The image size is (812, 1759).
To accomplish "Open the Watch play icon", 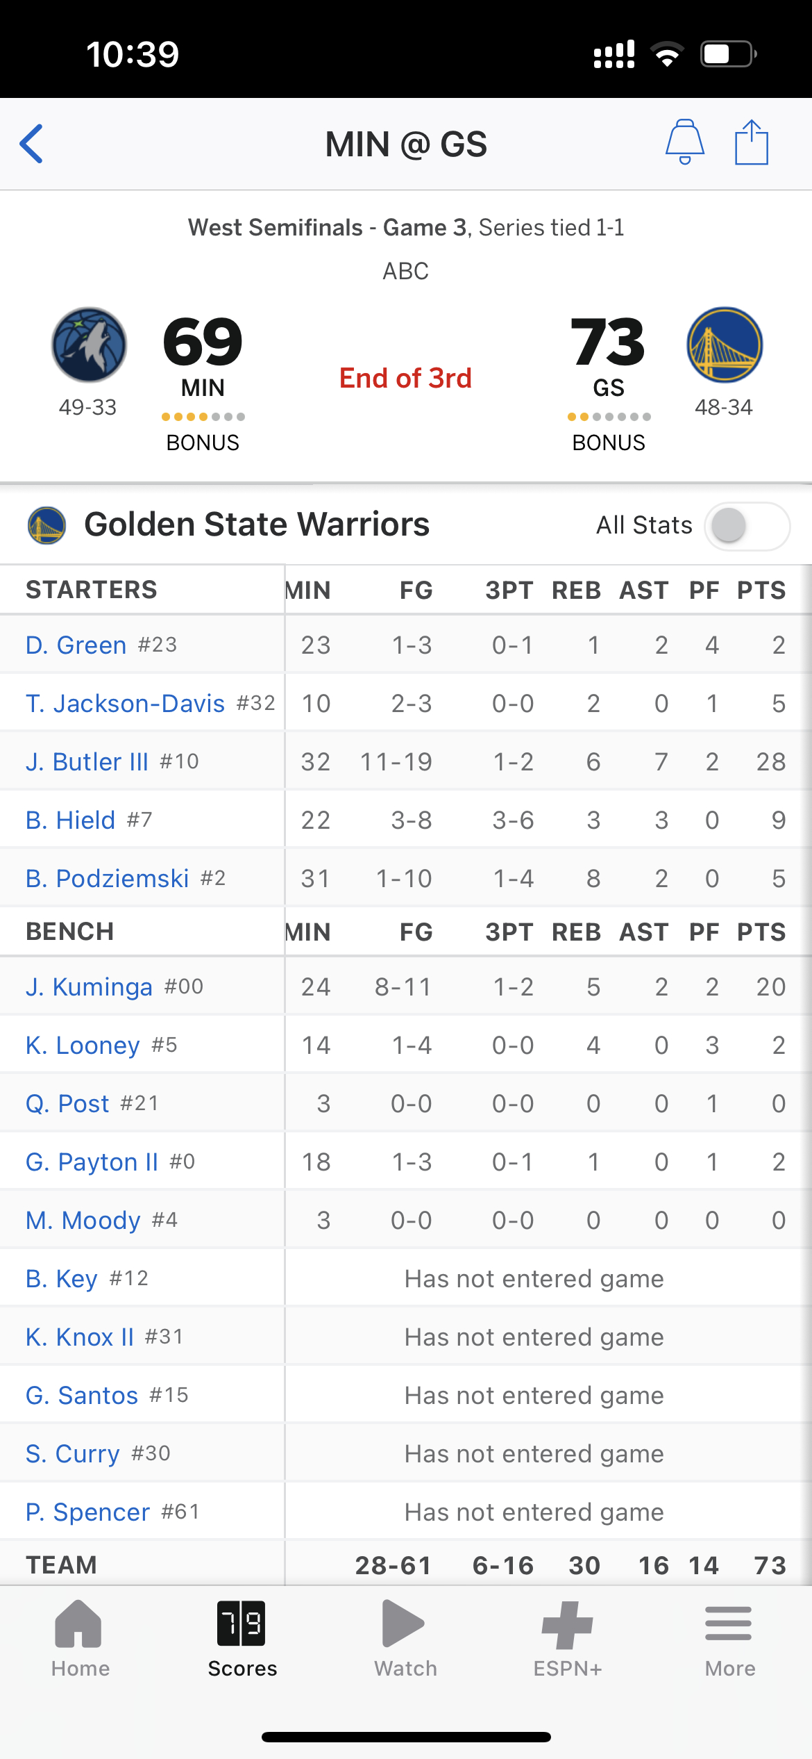I will (x=403, y=1624).
